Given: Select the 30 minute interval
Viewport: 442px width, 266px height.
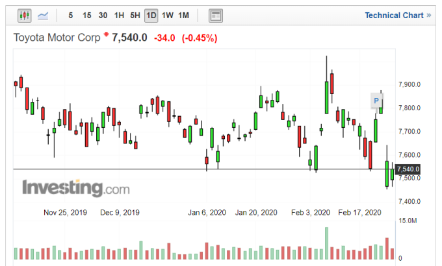Looking at the screenshot, I should (x=103, y=16).
